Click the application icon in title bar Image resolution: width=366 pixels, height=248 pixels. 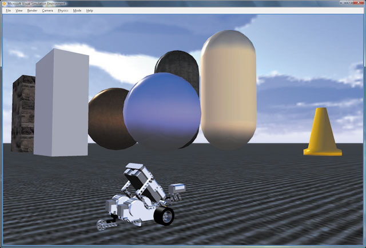click(5, 3)
